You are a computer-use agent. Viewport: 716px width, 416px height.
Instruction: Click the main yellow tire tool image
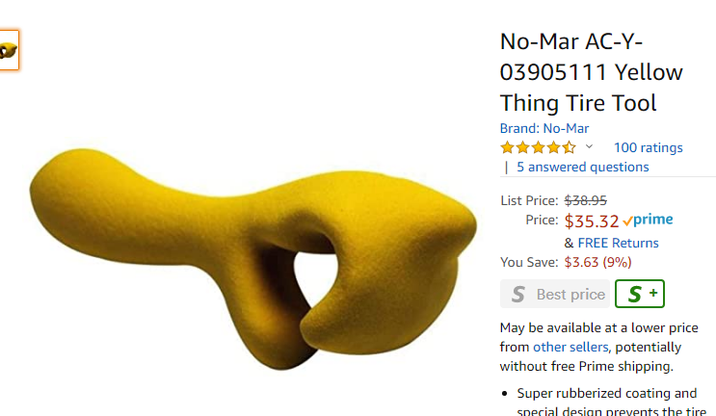pos(252,258)
